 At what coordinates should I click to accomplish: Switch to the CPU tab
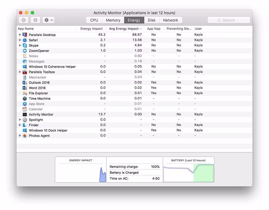[x=94, y=20]
